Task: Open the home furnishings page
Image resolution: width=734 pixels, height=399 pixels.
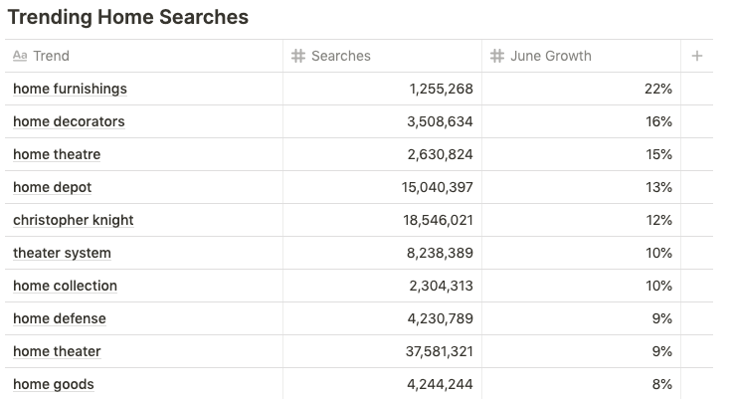Action: [x=70, y=89]
